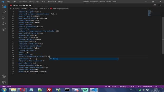
Task: Click the errors and warnings status indicator
Action: click(6, 86)
